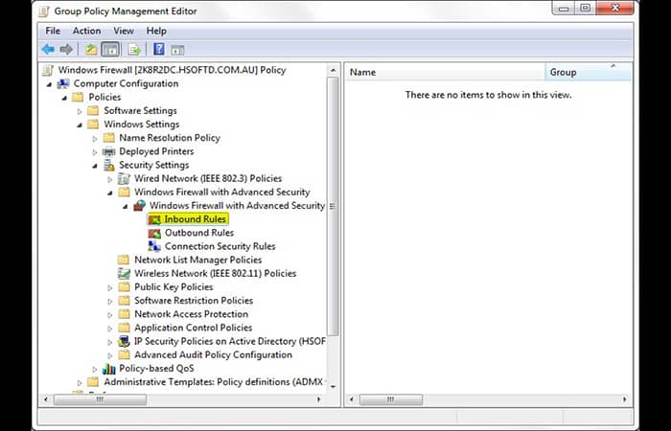Viewport: 671px width, 431px height.
Task: Sort by the Name column header
Action: pyautogui.click(x=445, y=72)
